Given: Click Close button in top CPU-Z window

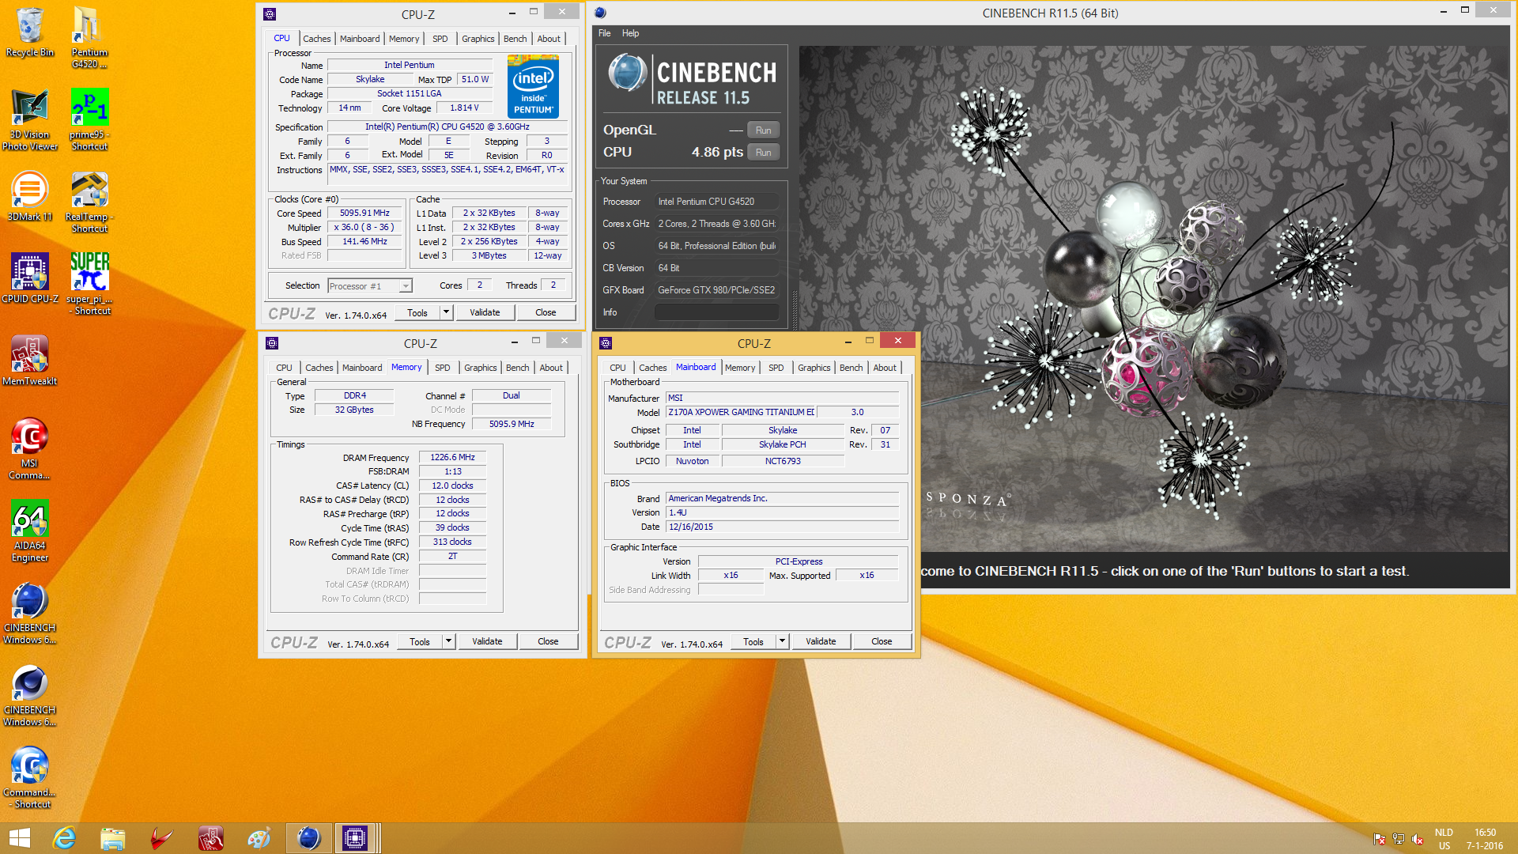Looking at the screenshot, I should pos(546,312).
